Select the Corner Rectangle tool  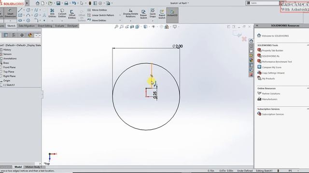pyautogui.click(x=20, y=15)
